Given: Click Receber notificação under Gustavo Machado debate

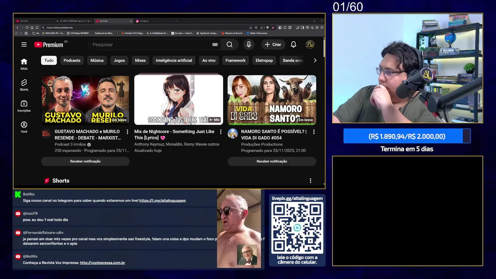Looking at the screenshot, I should click(x=85, y=161).
